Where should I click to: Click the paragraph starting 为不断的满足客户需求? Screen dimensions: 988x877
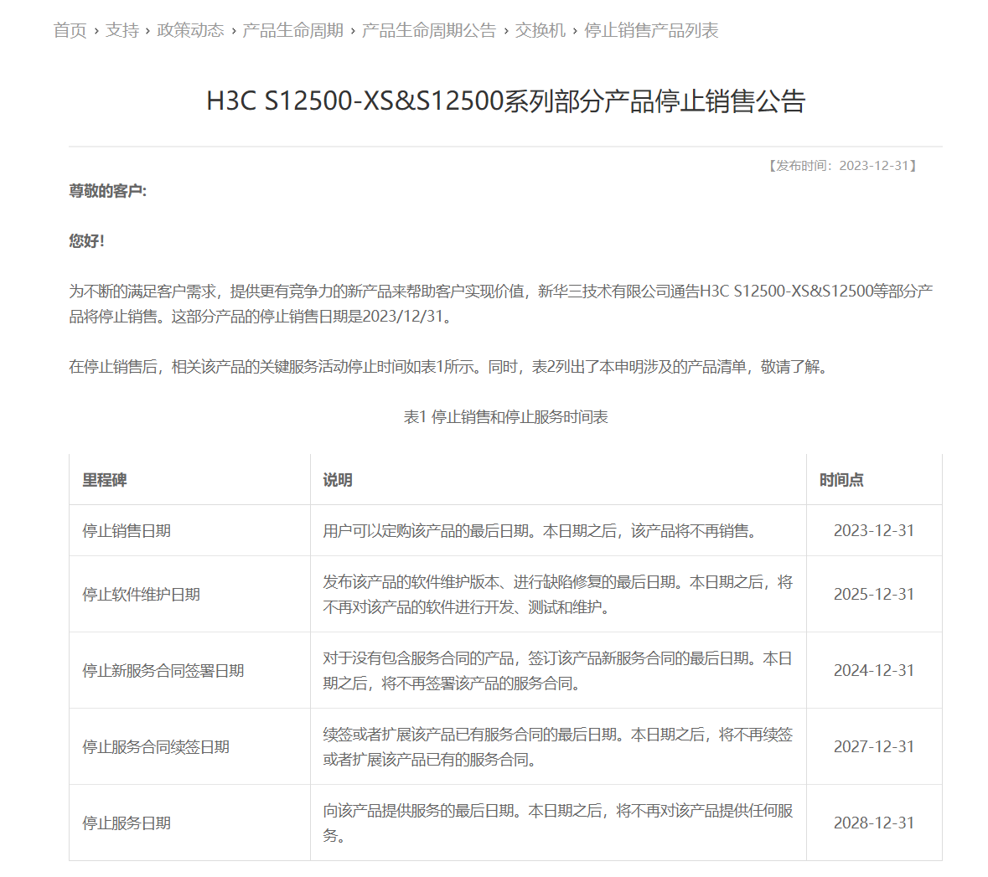coord(501,304)
